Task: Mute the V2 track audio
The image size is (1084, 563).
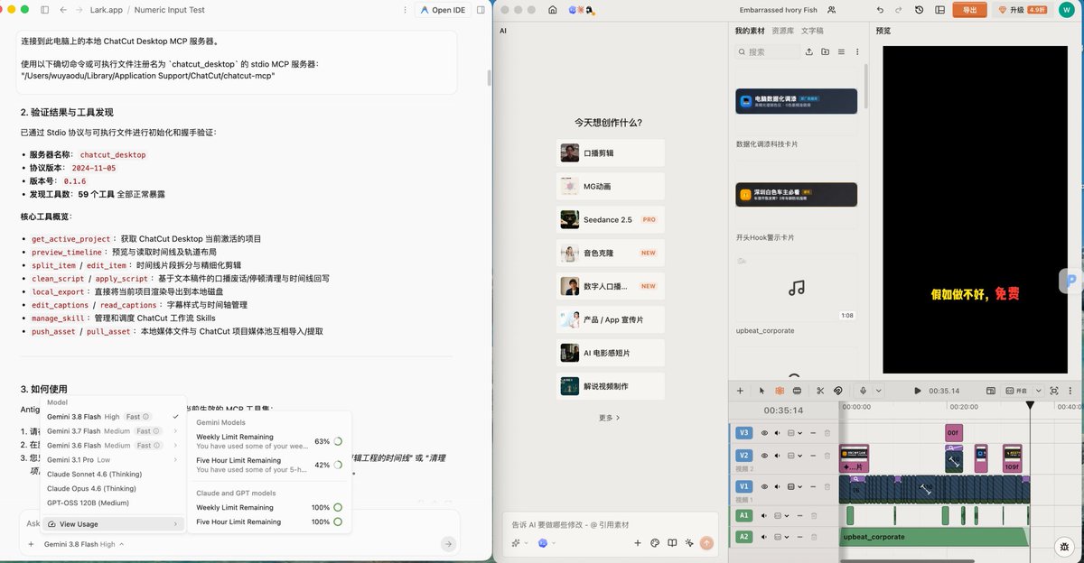Action: tap(777, 456)
